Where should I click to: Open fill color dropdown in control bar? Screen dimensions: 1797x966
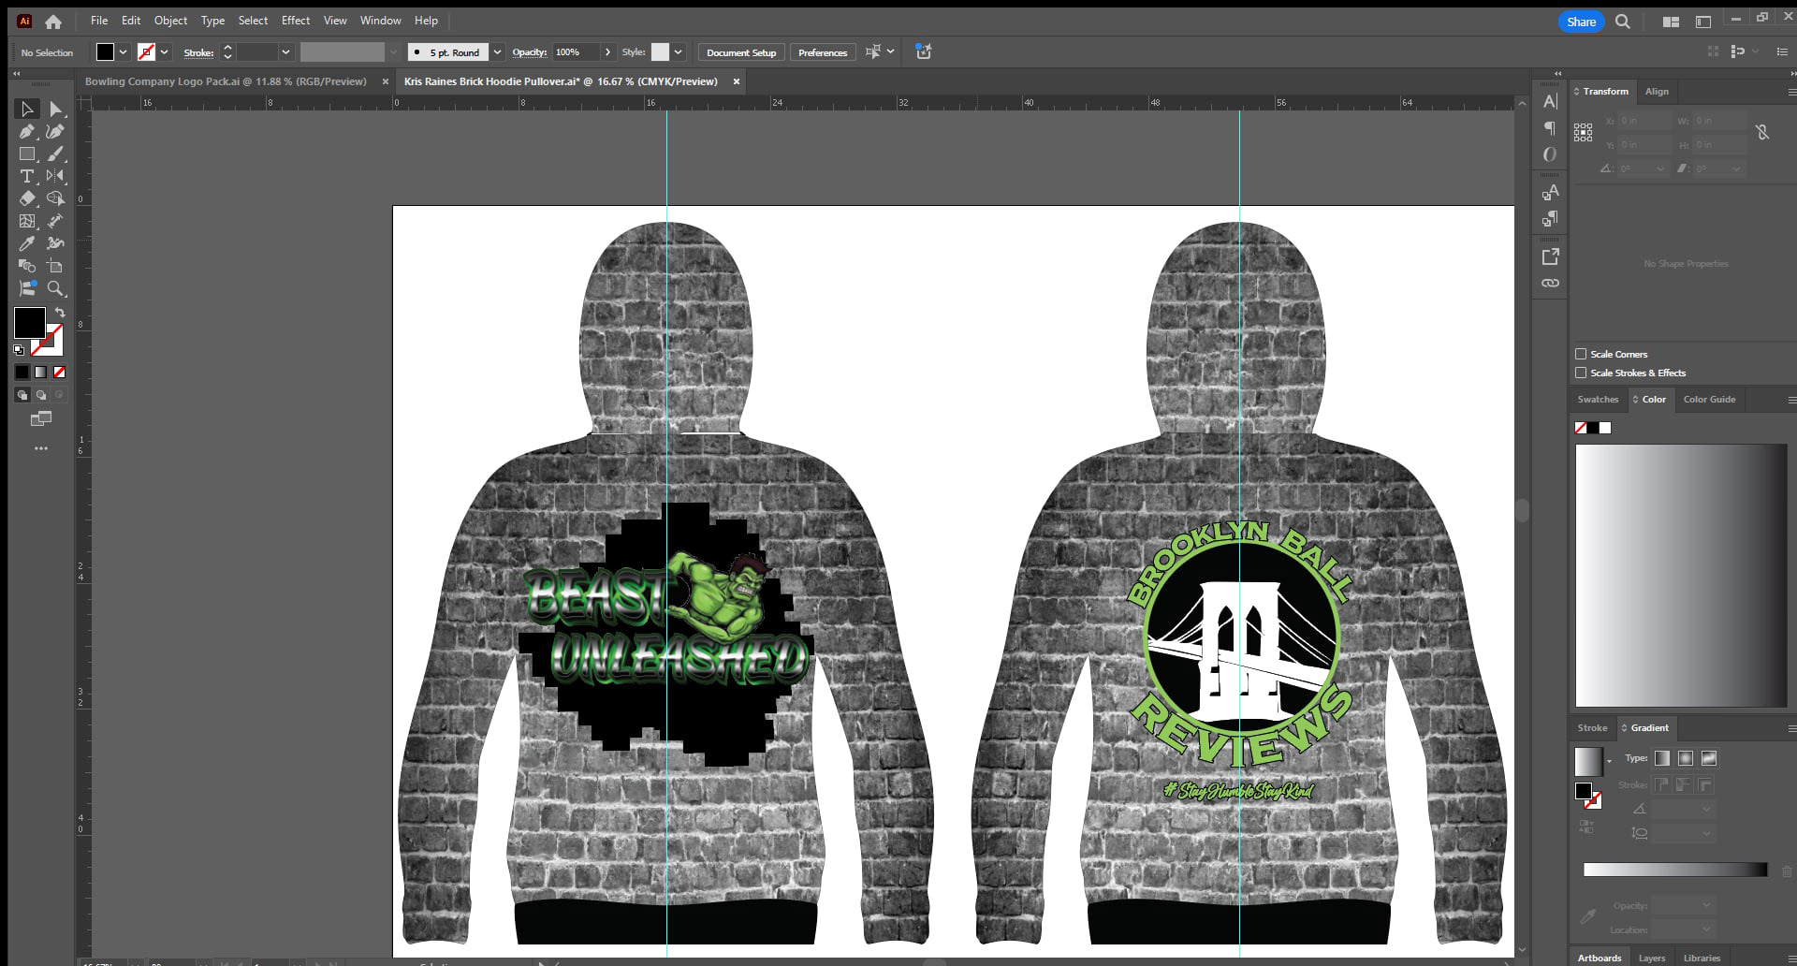123,52
